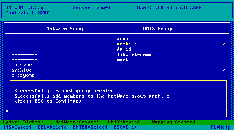The image size is (234, 130).
Task: Select the libvirt-qemu UNIX group
Action: [x=134, y=55]
